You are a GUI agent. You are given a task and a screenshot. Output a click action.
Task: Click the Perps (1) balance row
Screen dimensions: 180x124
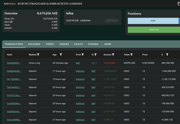point(31,19)
